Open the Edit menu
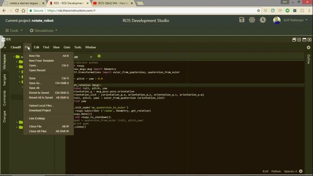This screenshot has height=176, width=313. click(x=36, y=47)
